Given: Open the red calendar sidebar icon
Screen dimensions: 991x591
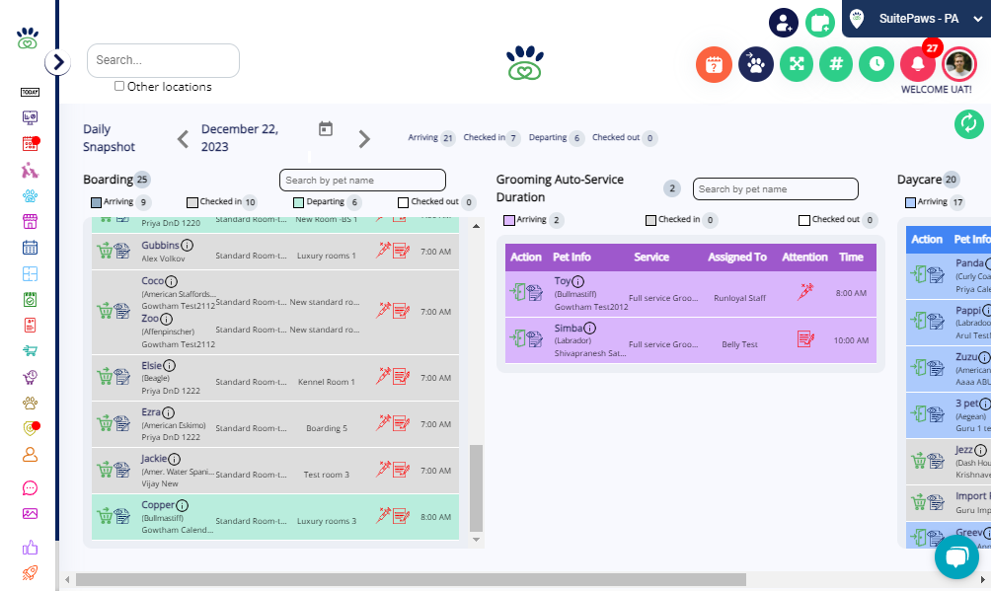Looking at the screenshot, I should (31, 143).
